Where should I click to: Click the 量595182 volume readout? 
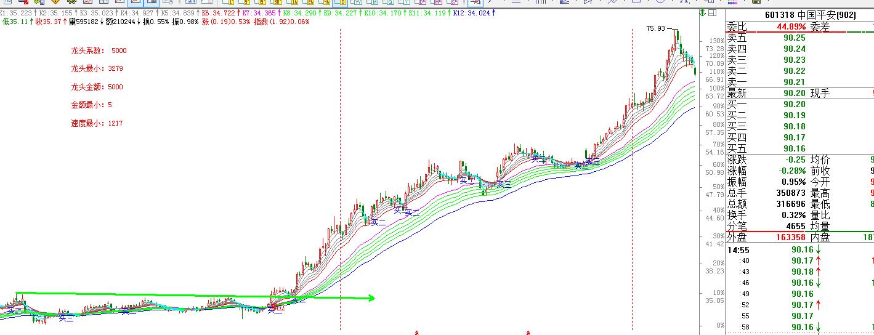(83, 22)
